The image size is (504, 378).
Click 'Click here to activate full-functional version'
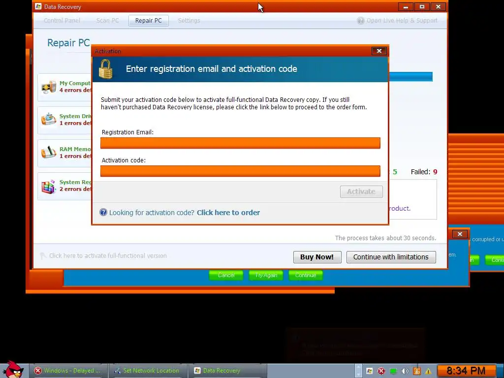click(108, 256)
